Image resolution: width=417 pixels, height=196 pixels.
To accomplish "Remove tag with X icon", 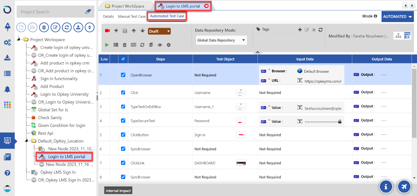I will pyautogui.click(x=314, y=30).
